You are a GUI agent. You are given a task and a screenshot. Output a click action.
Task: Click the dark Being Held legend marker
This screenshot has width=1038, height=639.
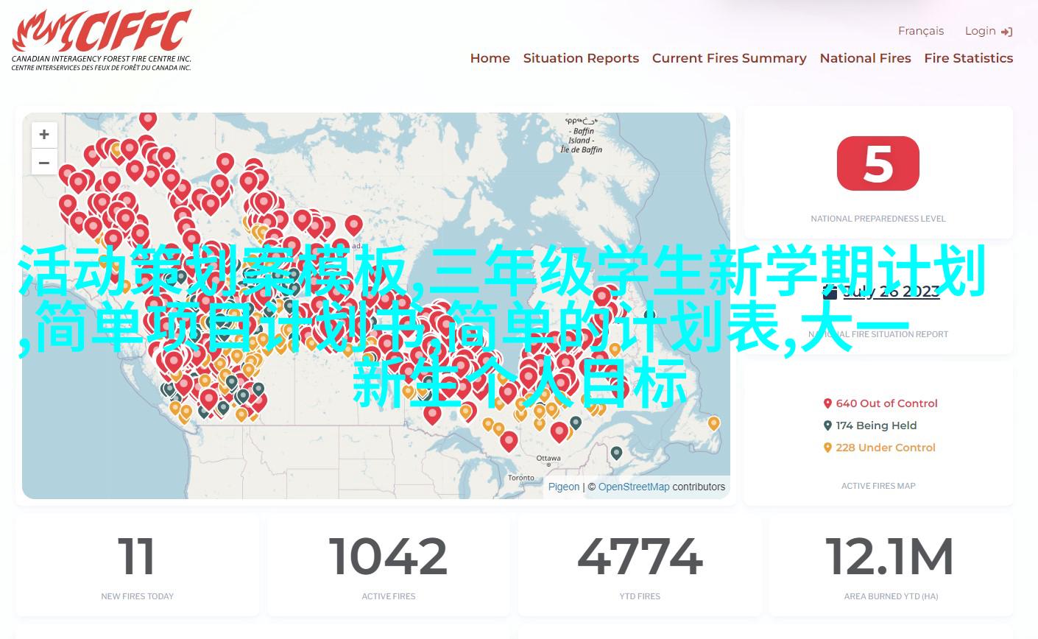pos(827,426)
